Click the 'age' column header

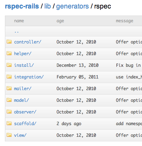point(60,21)
